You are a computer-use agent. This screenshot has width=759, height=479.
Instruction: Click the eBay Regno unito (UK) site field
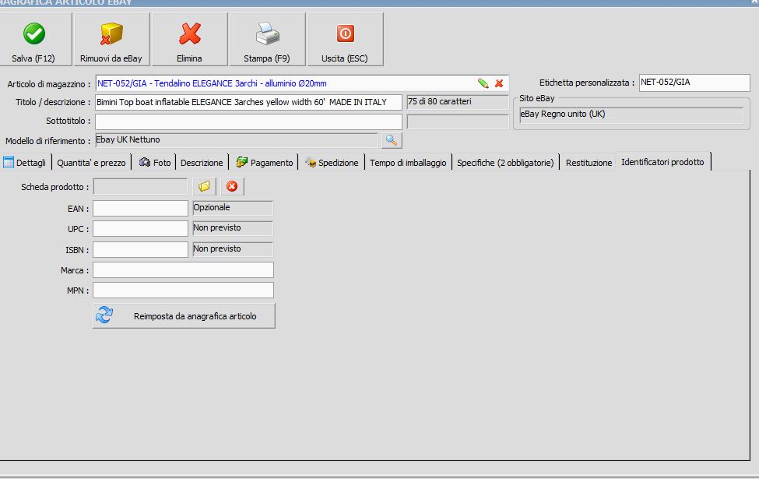(631, 114)
